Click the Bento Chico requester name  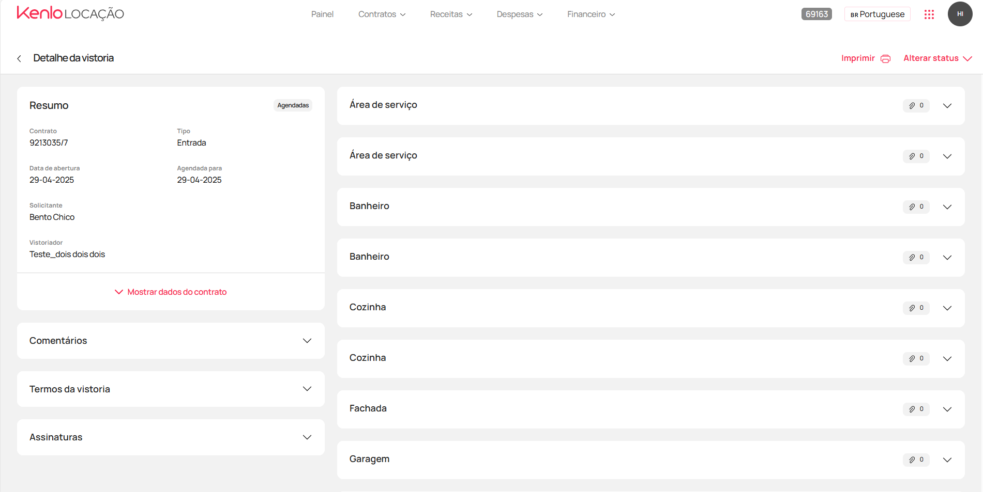(x=52, y=217)
